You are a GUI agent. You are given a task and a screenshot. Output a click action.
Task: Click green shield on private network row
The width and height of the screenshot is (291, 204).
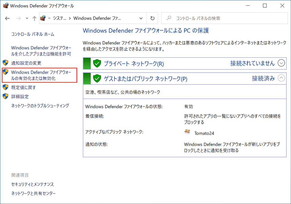point(97,63)
